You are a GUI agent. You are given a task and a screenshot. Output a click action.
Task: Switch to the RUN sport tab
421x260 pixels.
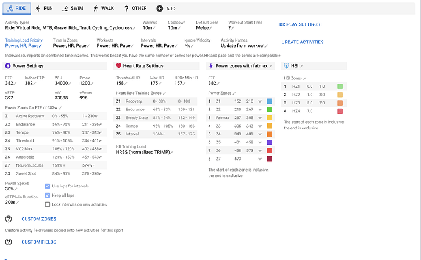[x=44, y=9]
